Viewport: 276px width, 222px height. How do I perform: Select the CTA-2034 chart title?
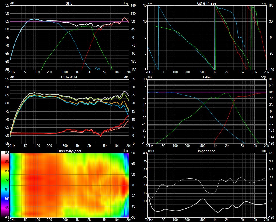(69, 77)
